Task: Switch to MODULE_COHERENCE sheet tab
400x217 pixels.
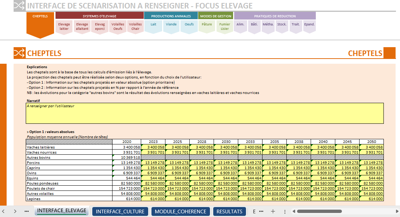Action: 181,211
